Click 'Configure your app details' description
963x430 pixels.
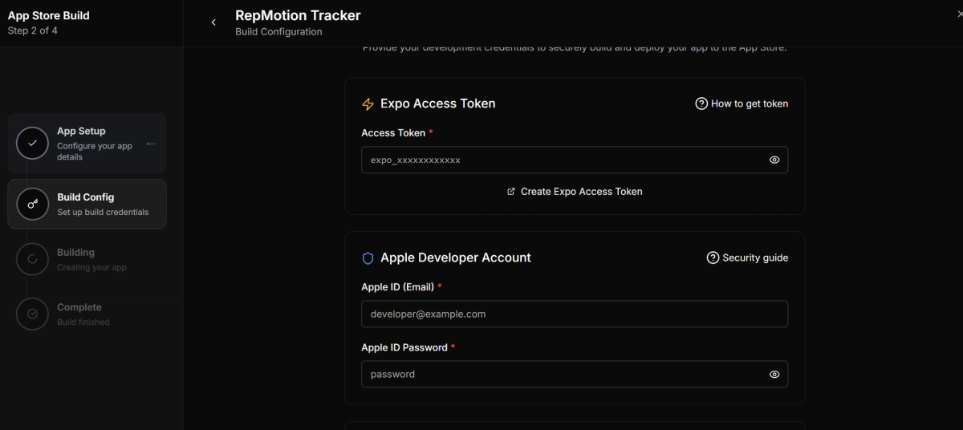(95, 152)
